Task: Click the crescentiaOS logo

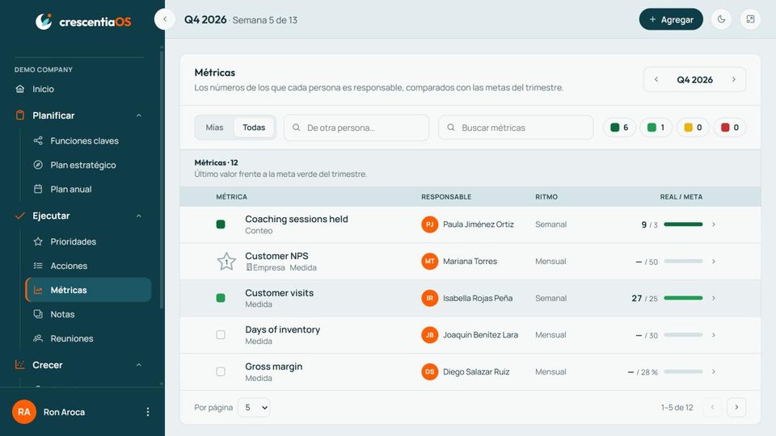Action: (x=83, y=21)
